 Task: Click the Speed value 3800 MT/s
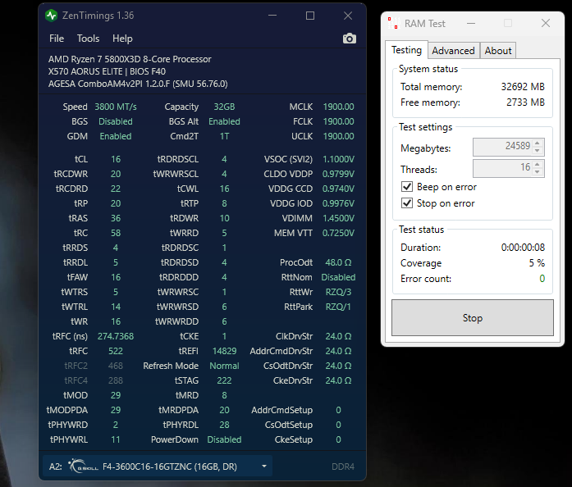tap(116, 107)
